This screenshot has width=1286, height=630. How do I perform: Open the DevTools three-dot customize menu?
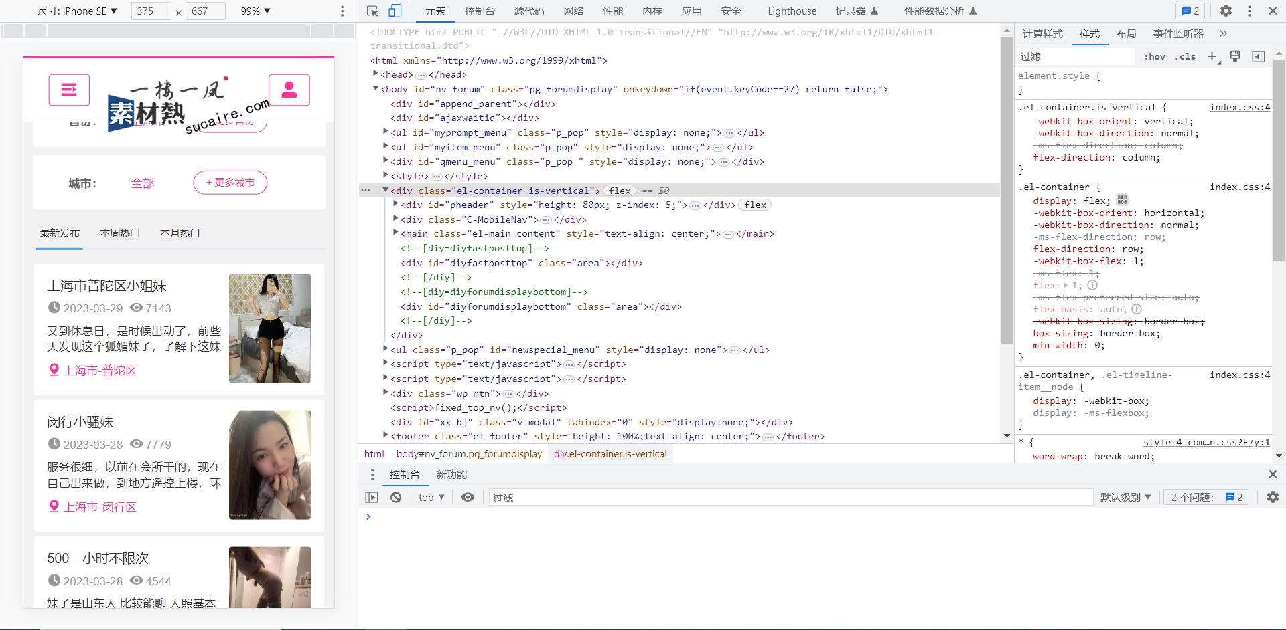(x=1250, y=11)
